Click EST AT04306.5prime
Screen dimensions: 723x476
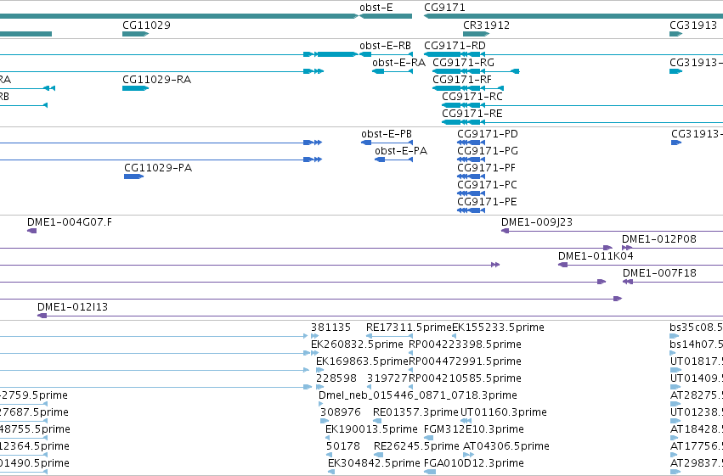[x=506, y=447]
